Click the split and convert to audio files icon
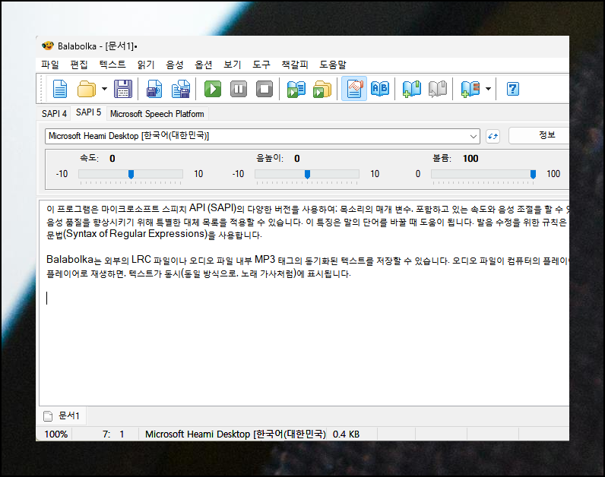 (x=181, y=89)
